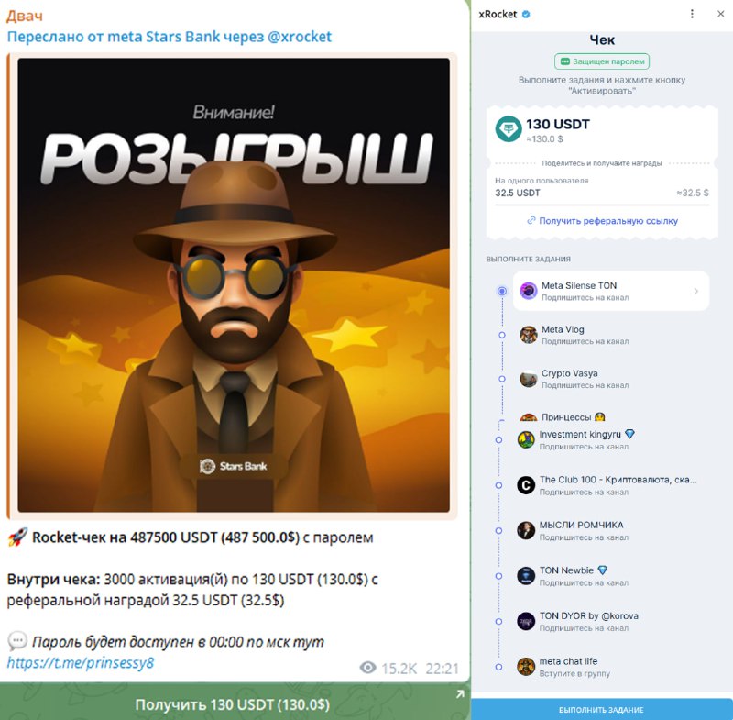Click the ВЫПОЛНИТЬ ЗАДАНИЕ button
This screenshot has height=720, width=733.
pyautogui.click(x=602, y=709)
